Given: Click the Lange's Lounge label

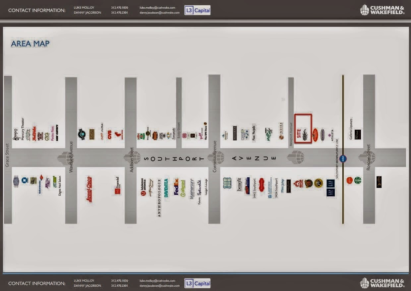Looking at the screenshot, I should click(x=206, y=187).
